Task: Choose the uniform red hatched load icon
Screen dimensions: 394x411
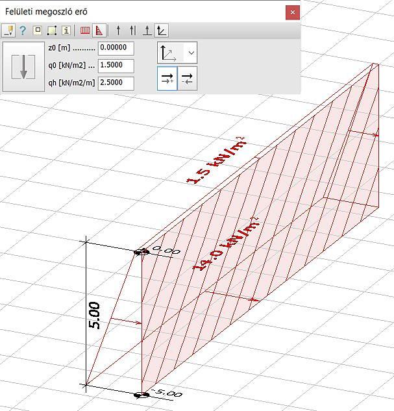Action: point(85,31)
